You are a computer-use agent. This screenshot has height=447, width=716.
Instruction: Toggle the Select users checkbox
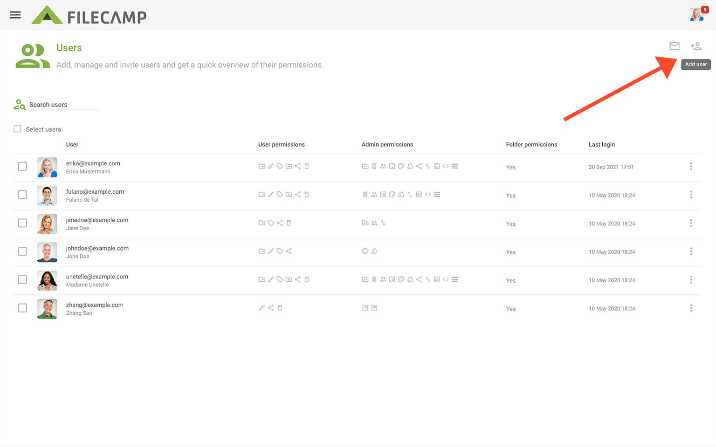[18, 129]
